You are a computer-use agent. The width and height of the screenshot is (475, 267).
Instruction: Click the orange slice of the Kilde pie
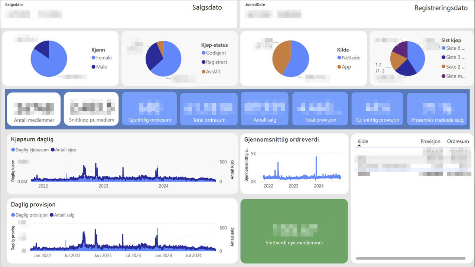click(x=280, y=57)
